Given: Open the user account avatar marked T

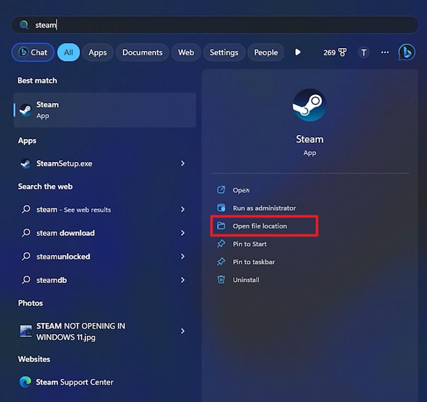Looking at the screenshot, I should [364, 52].
